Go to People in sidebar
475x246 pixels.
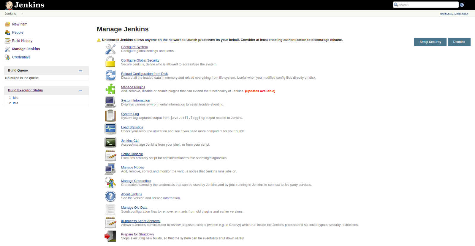(18, 33)
